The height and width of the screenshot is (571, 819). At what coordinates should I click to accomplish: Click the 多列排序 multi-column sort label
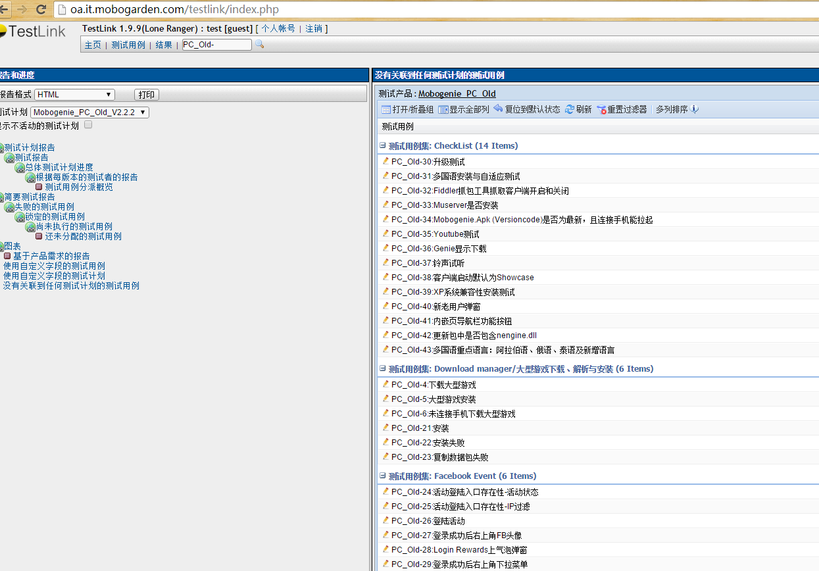point(672,110)
